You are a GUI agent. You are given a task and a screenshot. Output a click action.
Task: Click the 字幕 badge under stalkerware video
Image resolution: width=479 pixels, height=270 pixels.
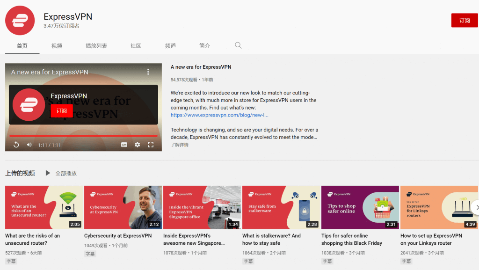pos(248,261)
